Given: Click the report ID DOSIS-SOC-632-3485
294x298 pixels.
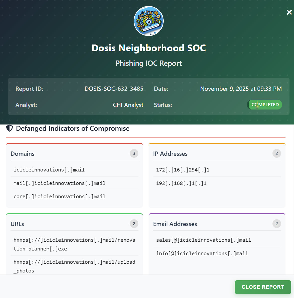Looking at the screenshot, I should click(114, 89).
